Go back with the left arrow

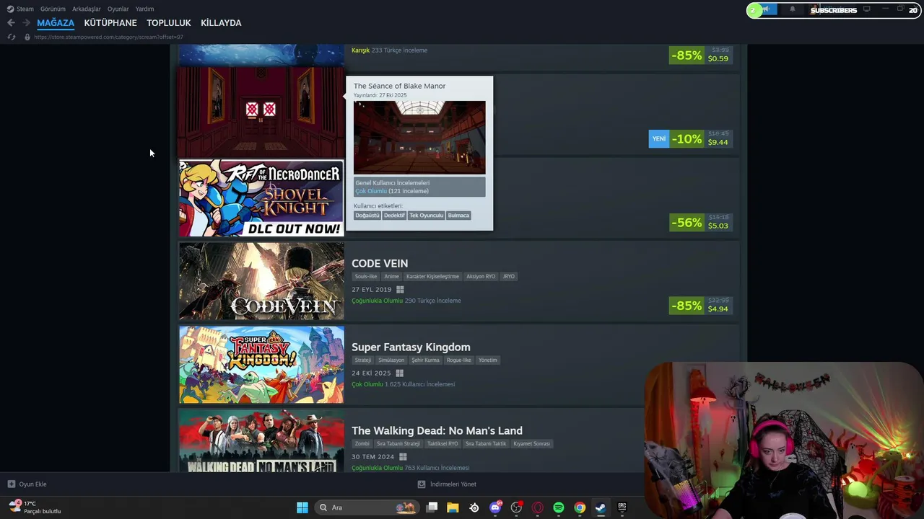(11, 23)
